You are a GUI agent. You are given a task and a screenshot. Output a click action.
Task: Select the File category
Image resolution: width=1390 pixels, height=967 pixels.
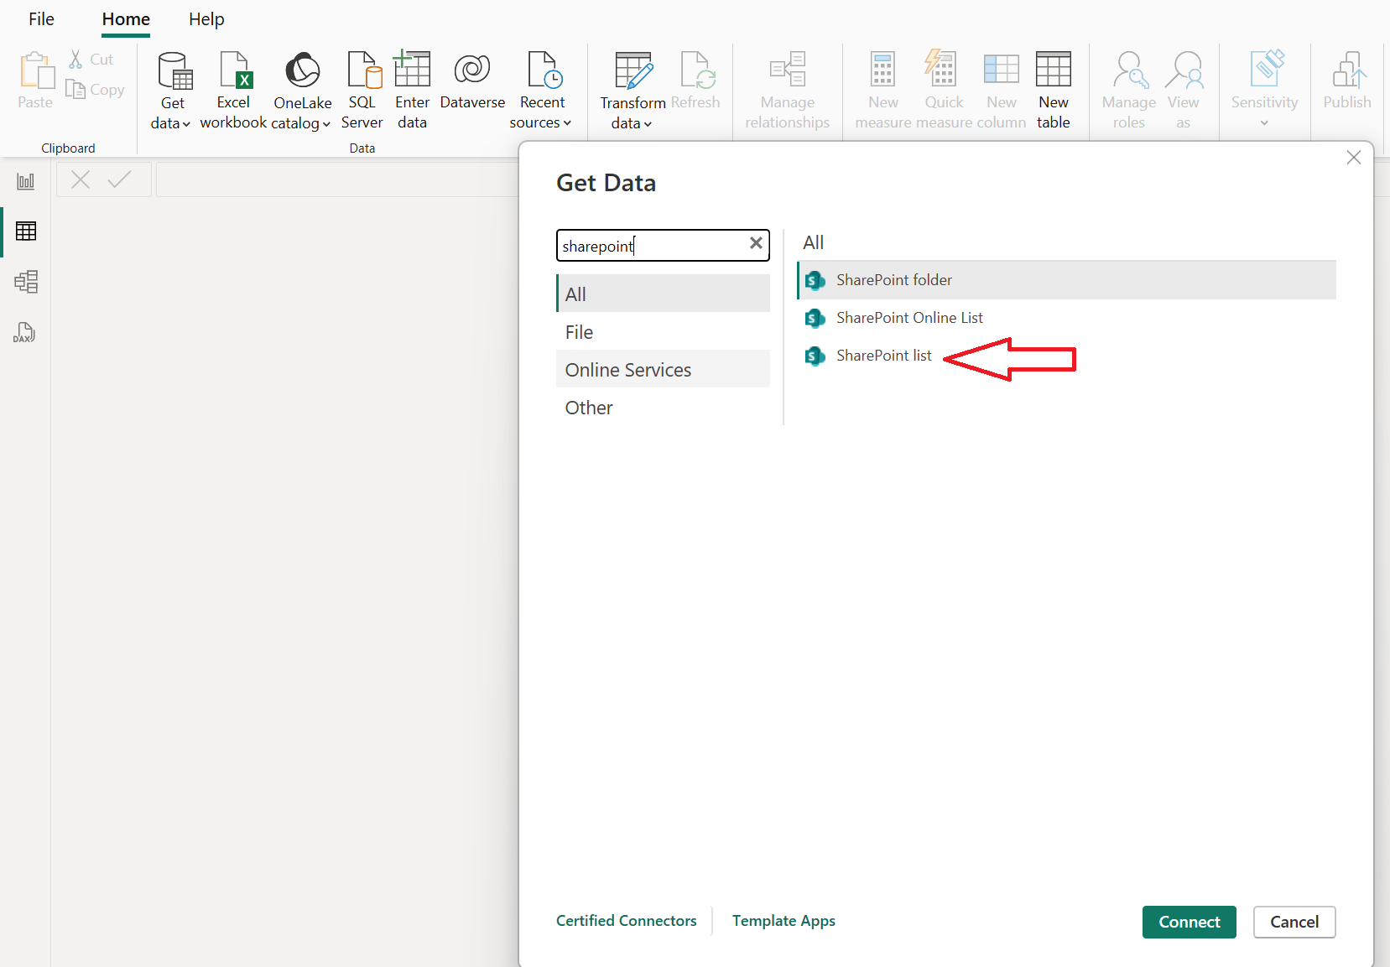pos(663,332)
